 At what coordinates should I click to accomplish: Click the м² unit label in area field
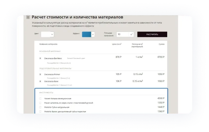click(131, 34)
